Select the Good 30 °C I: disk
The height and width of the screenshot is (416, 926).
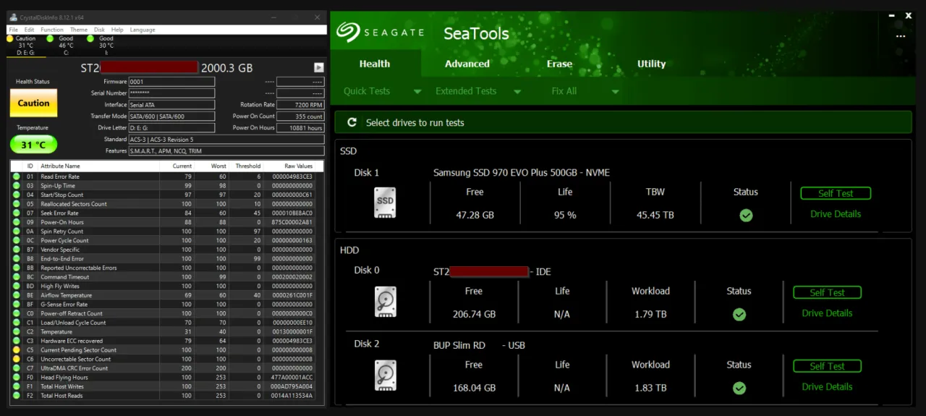click(106, 45)
